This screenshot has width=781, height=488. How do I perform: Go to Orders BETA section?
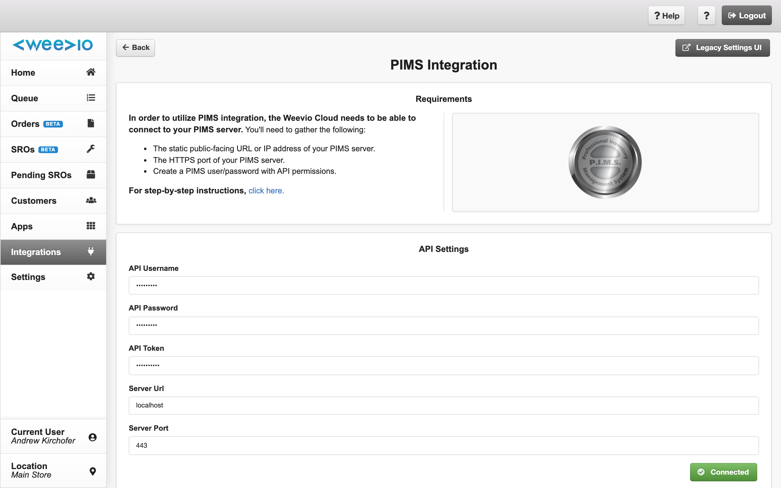click(53, 124)
